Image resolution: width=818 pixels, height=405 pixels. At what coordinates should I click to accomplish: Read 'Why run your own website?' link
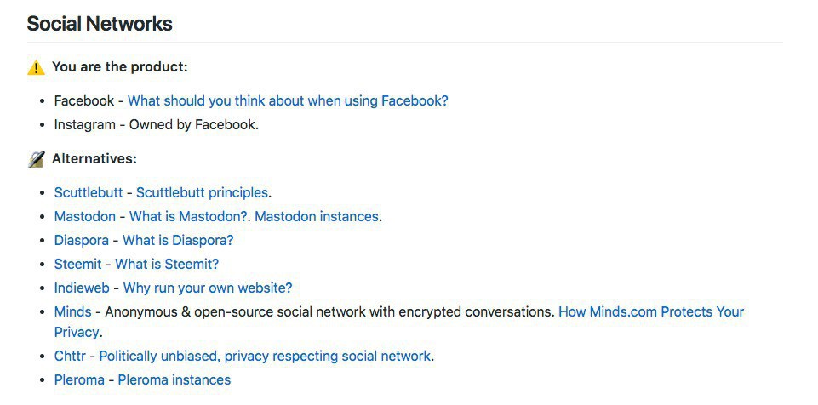[208, 288]
